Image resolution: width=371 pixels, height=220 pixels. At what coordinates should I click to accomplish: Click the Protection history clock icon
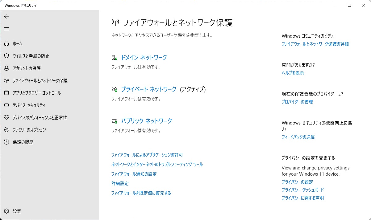6,142
